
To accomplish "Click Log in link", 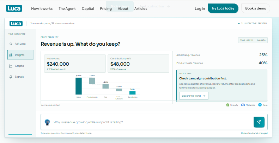I will click(x=200, y=8).
